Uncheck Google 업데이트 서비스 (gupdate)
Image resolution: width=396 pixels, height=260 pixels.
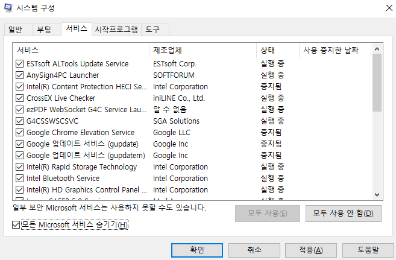(20, 144)
